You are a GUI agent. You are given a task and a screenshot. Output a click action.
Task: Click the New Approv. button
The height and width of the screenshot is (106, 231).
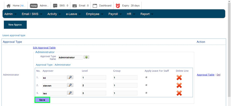(15, 25)
